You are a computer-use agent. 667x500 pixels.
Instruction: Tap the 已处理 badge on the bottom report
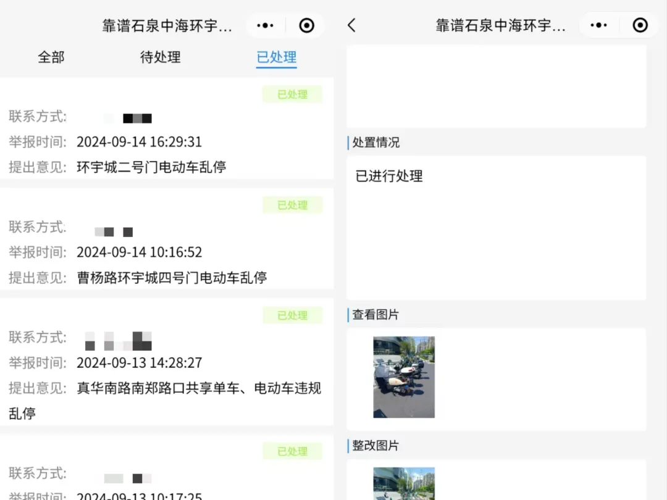point(292,451)
